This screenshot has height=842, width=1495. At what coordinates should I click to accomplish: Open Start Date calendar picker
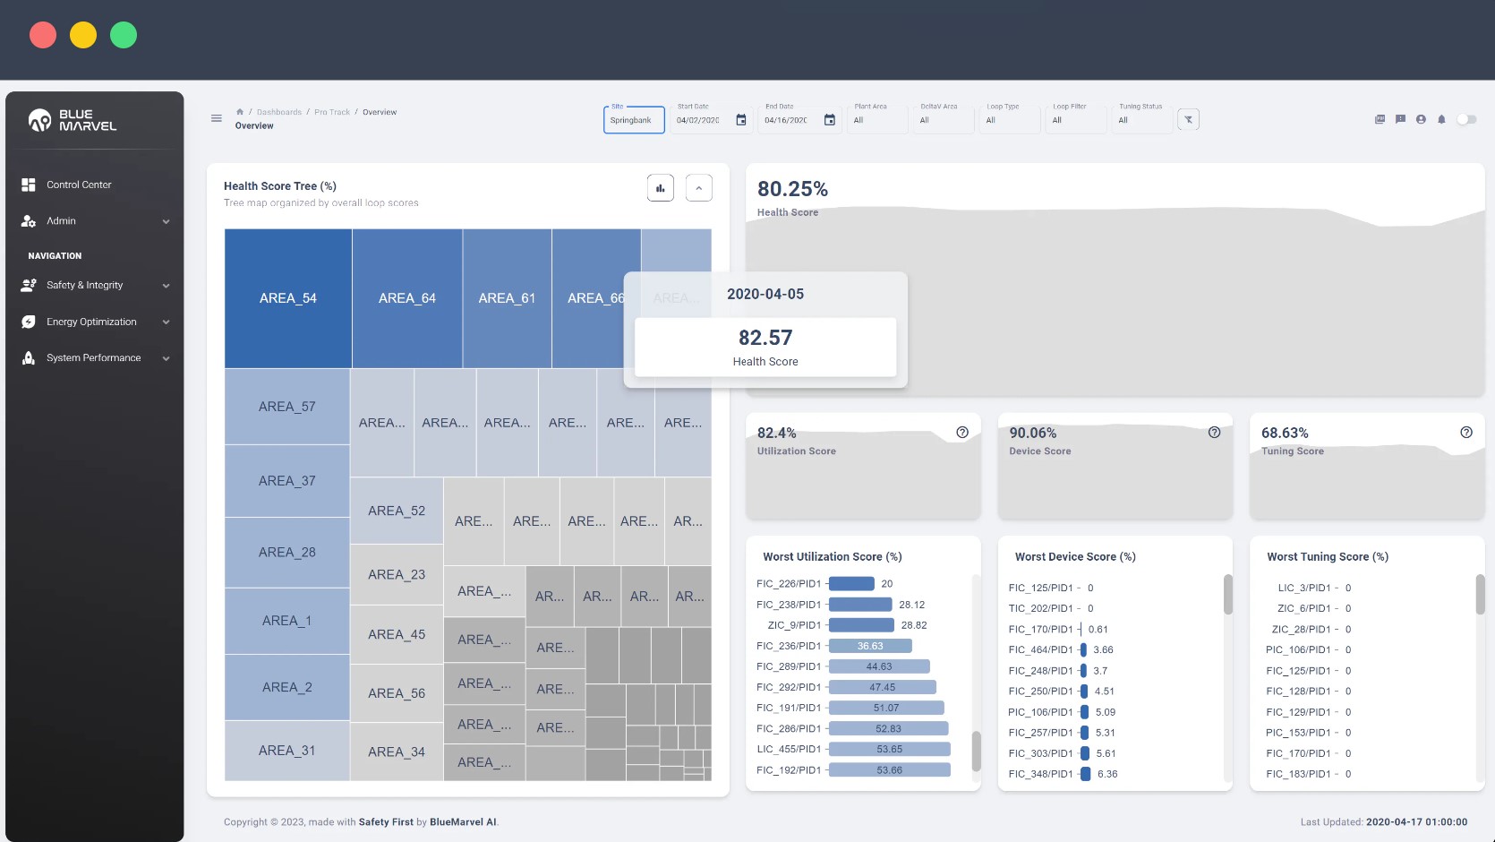click(x=741, y=120)
